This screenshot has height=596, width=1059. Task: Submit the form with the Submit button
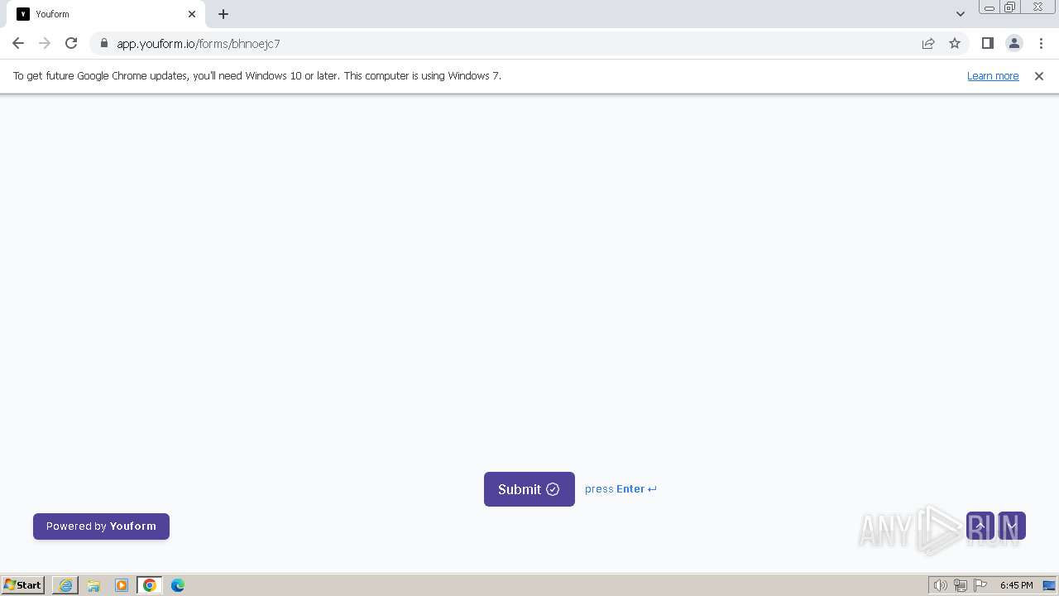click(x=529, y=489)
